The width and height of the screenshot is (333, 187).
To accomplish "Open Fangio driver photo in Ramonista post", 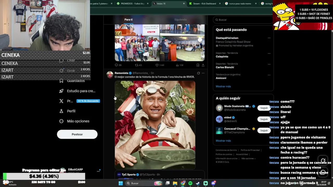I will pyautogui.click(x=155, y=125).
